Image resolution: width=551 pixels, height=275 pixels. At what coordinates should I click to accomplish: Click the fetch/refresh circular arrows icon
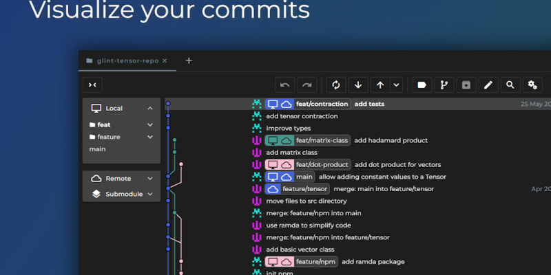click(336, 85)
